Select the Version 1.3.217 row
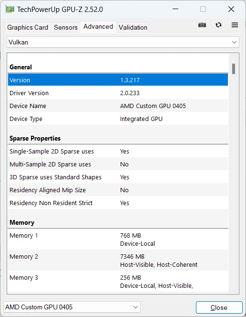The width and height of the screenshot is (246, 317). (x=118, y=80)
